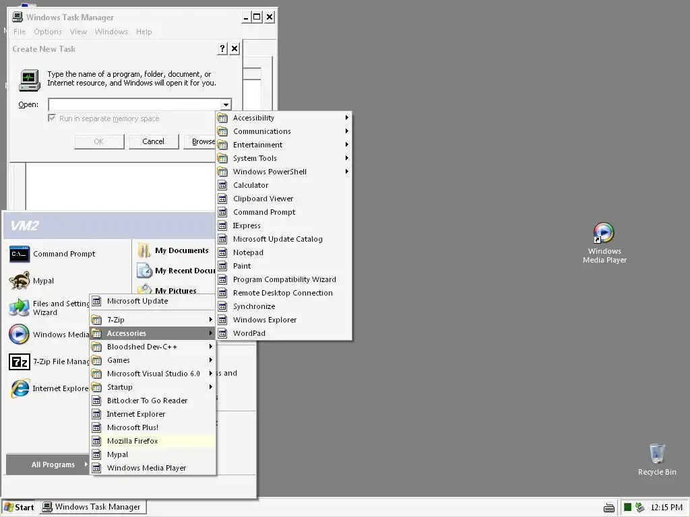Click the Microsoft Update program icon

(96, 301)
